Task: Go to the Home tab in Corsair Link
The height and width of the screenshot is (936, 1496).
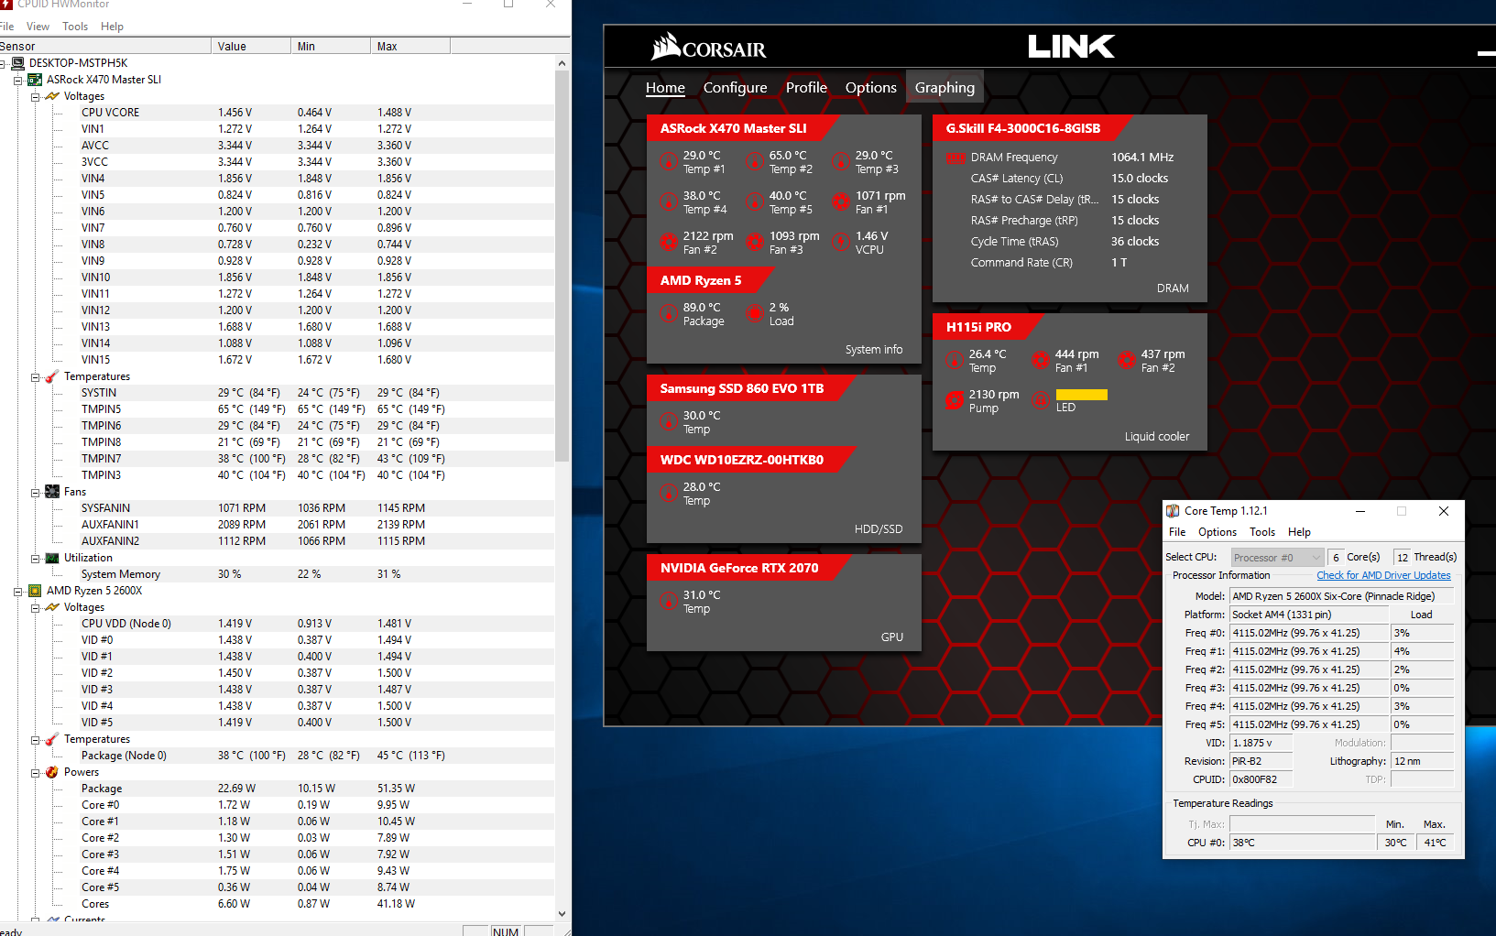Action: pos(665,88)
